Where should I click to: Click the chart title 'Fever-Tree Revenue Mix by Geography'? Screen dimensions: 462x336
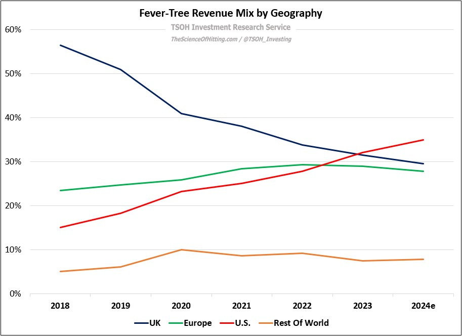(x=231, y=13)
